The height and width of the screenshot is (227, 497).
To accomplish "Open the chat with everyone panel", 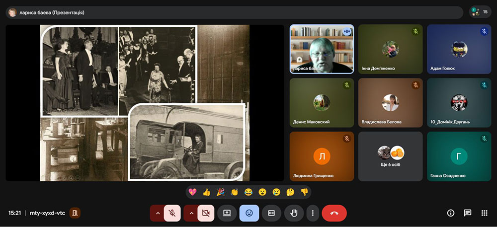I will [468, 213].
